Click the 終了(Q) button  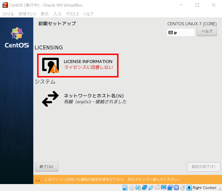tap(47, 167)
